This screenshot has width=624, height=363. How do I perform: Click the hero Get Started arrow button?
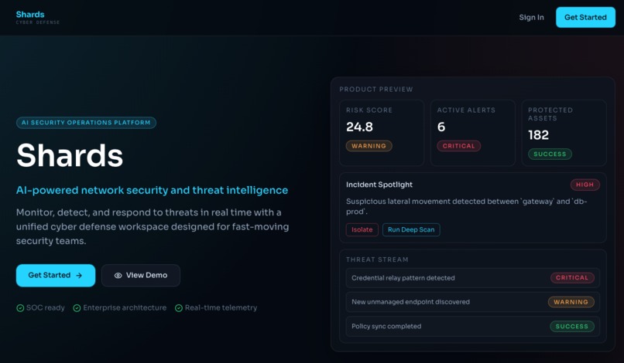pos(56,275)
